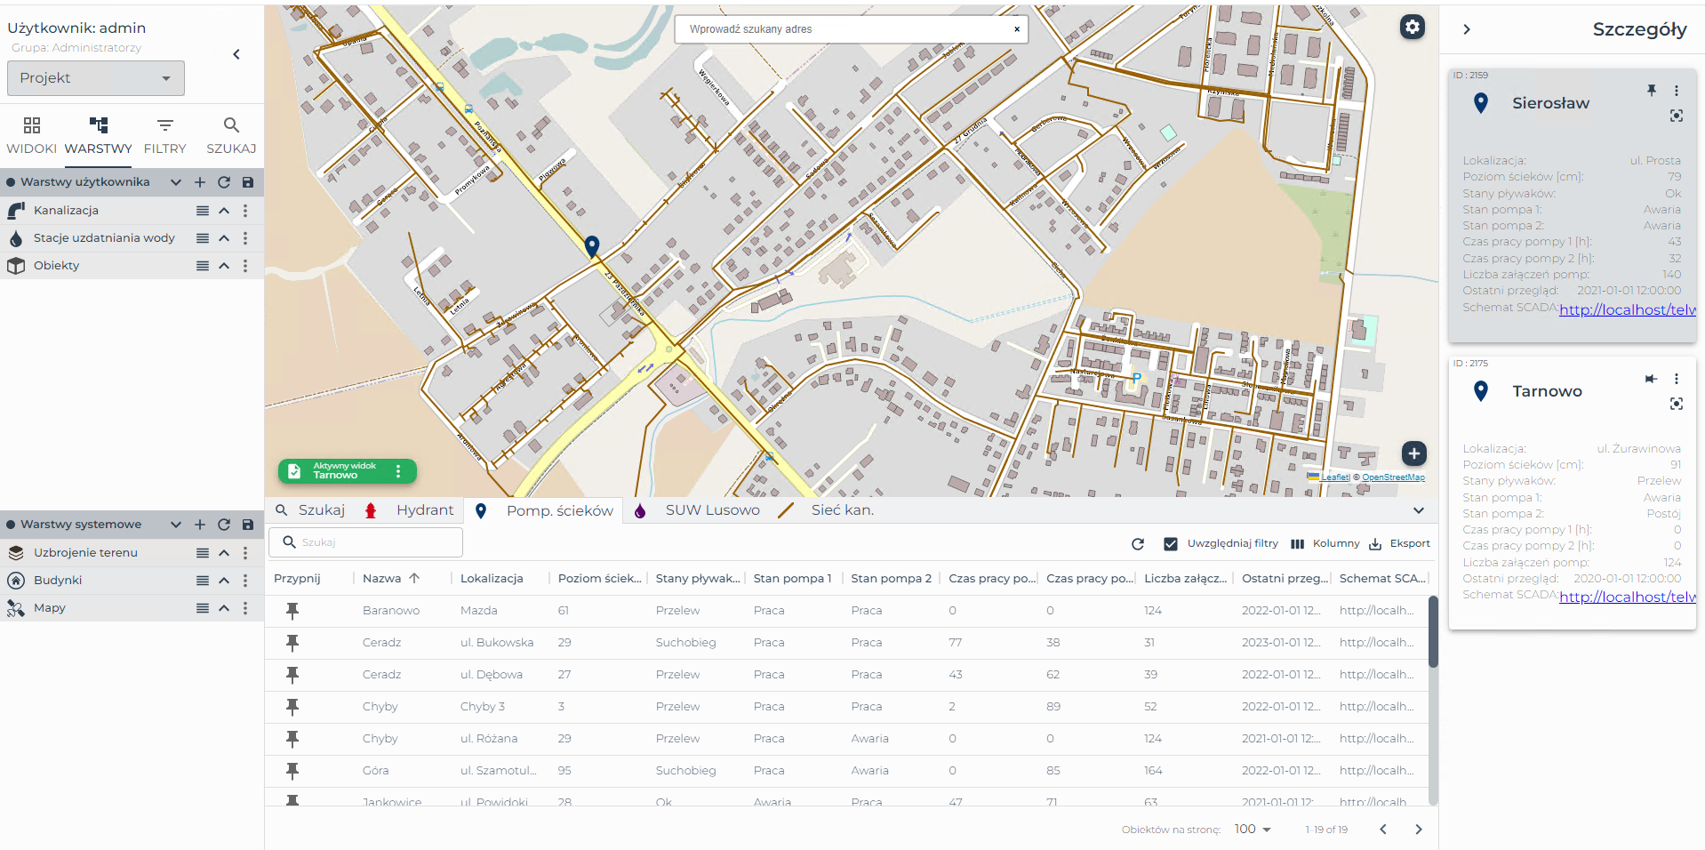The height and width of the screenshot is (850, 1705).
Task: Toggle the Kanalizacja layer icon
Action: tap(16, 211)
